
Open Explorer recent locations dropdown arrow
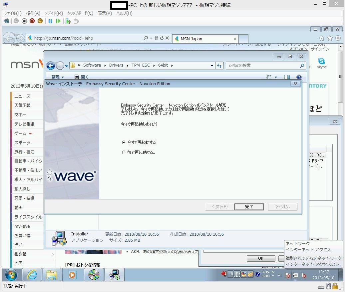(67, 66)
